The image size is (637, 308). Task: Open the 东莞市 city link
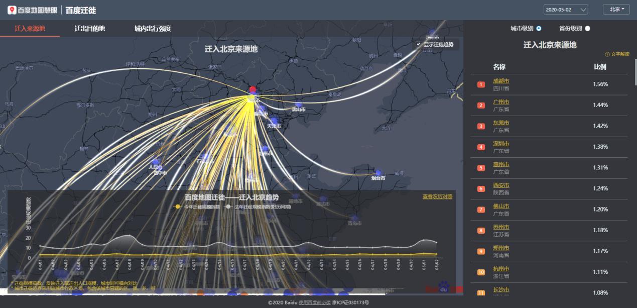(x=501, y=123)
